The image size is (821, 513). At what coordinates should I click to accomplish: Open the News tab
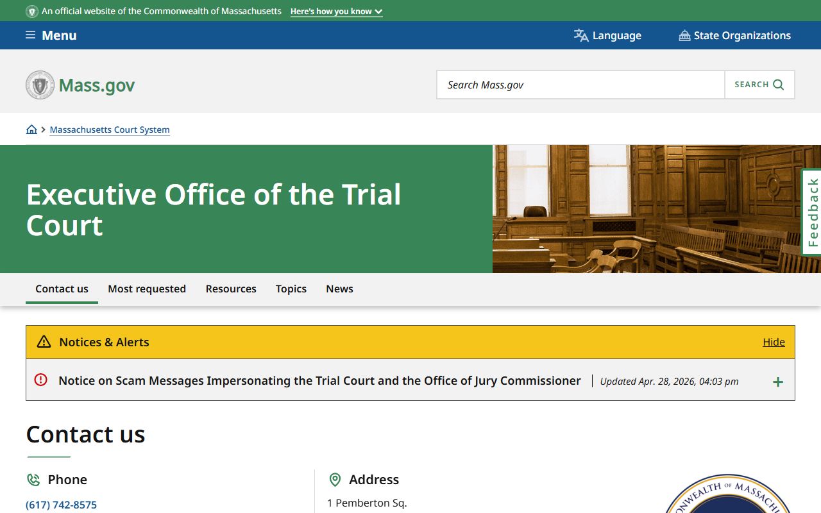pos(339,289)
